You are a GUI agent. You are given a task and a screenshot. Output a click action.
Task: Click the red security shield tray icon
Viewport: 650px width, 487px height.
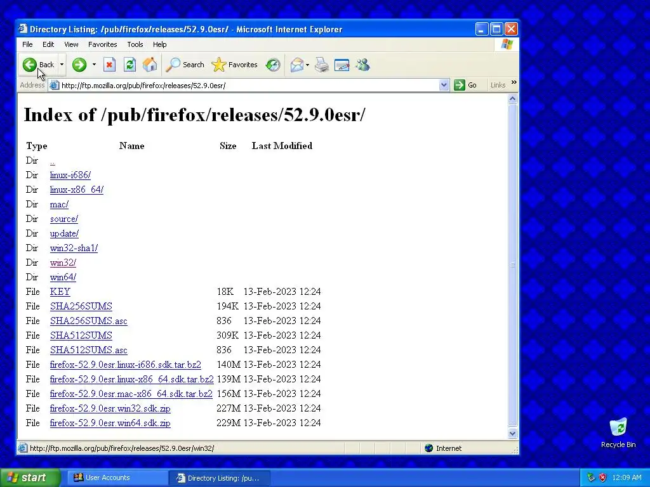click(603, 477)
